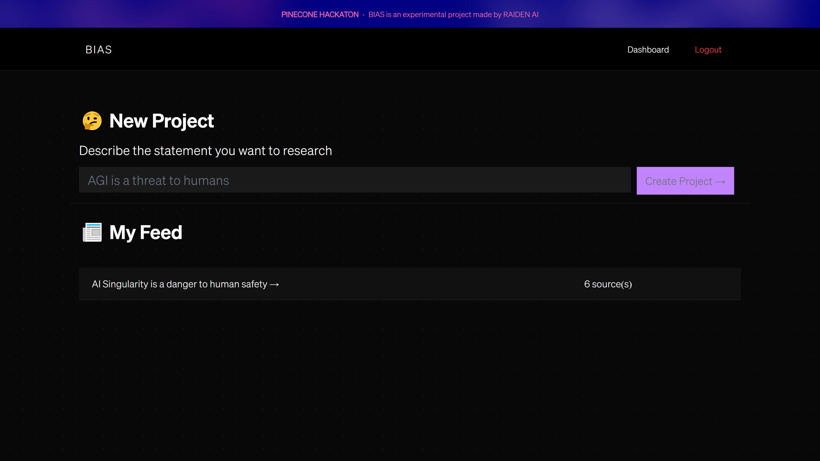820x461 pixels.
Task: Click the arrow after AI Singularity title
Action: 274,284
